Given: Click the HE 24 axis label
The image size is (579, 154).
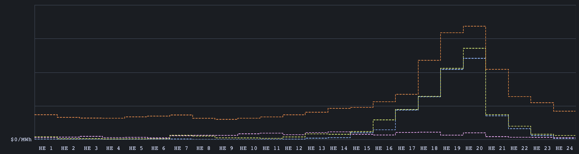Looking at the screenshot, I should click(564, 148).
